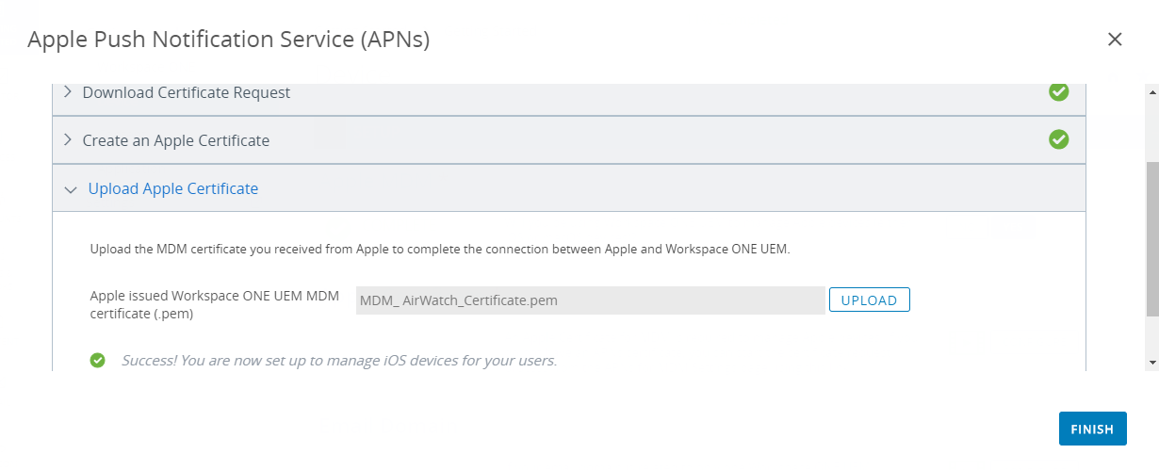
Task: Click the Apple Push Notification Service title
Action: point(229,39)
